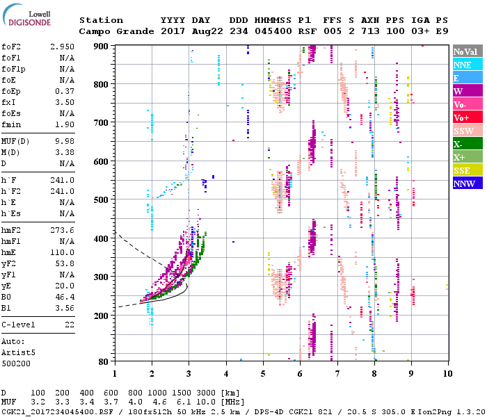Click the dark green X- legend swatch
The height and width of the screenshot is (417, 487).
(468, 144)
